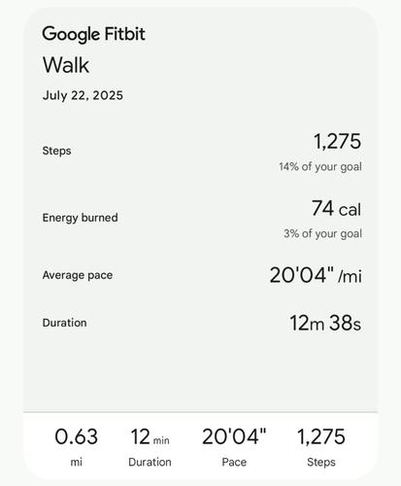Screen dimensions: 401x486
Task: Click the 12m 38s duration value
Action: coord(325,323)
